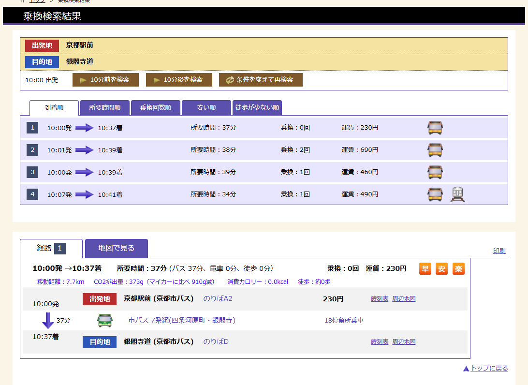Open 周辺地図 link for 京都駅前
Image resolution: width=528 pixels, height=385 pixels.
pyautogui.click(x=404, y=299)
